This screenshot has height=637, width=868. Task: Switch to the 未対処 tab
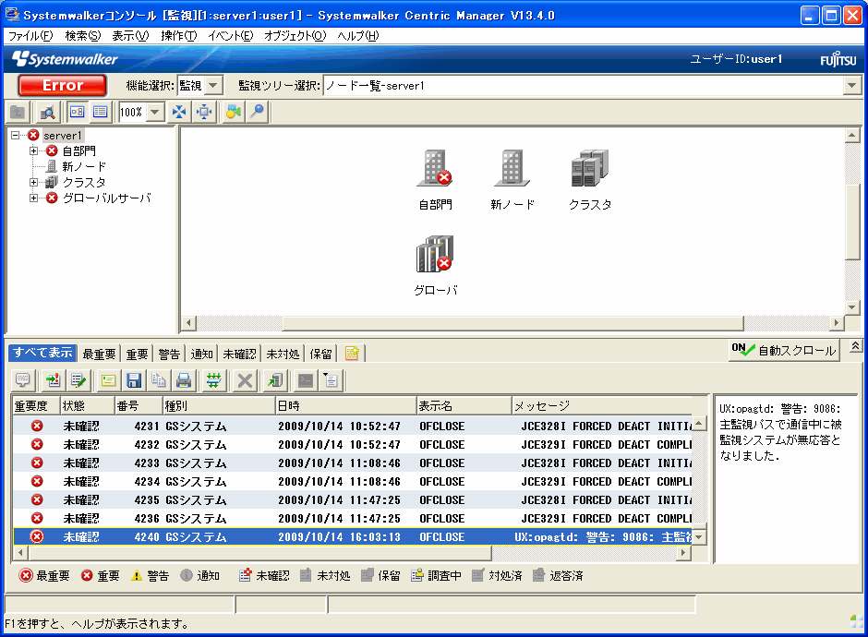click(x=283, y=354)
